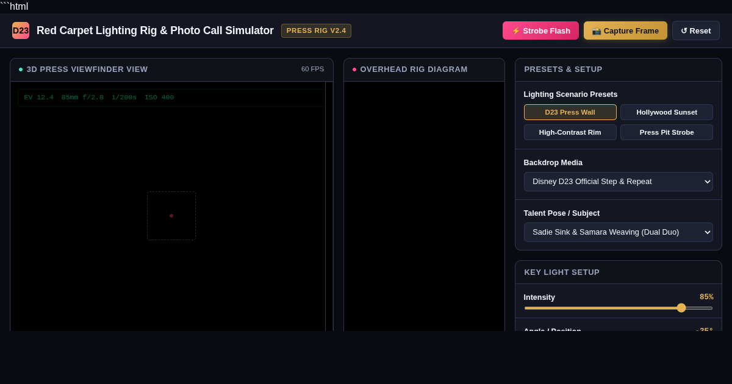Fire the Strobe Flash button
The image size is (732, 384).
point(540,30)
